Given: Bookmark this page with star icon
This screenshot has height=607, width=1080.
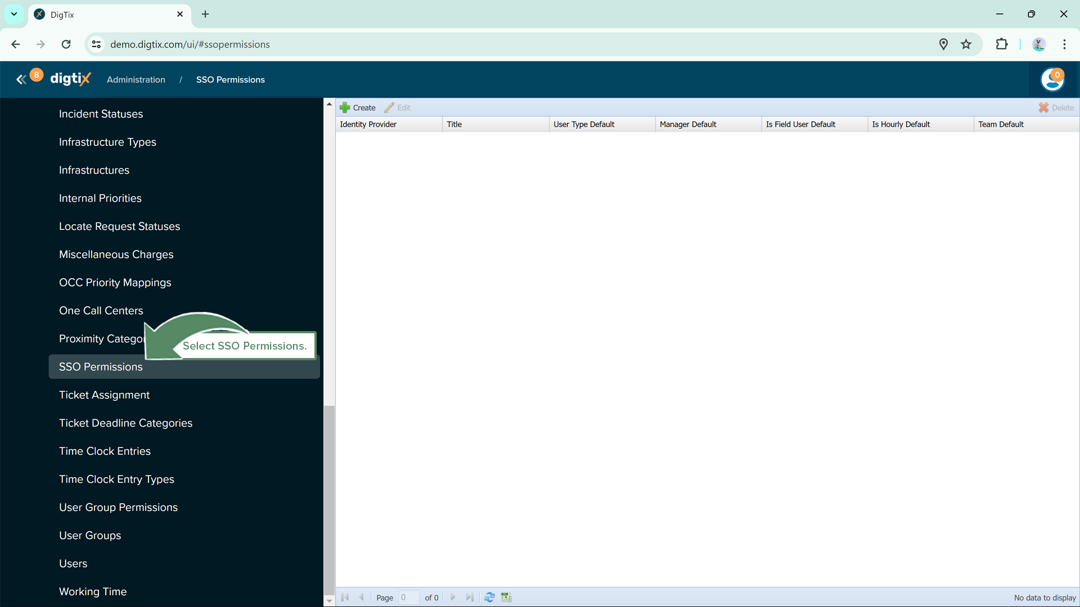Looking at the screenshot, I should [x=966, y=44].
